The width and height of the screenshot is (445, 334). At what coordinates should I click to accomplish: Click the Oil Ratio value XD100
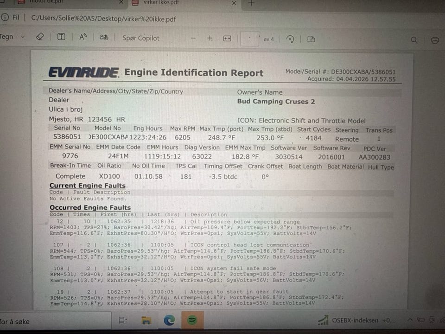click(x=109, y=176)
